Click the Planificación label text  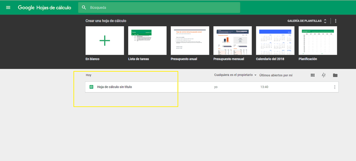pos(308,59)
